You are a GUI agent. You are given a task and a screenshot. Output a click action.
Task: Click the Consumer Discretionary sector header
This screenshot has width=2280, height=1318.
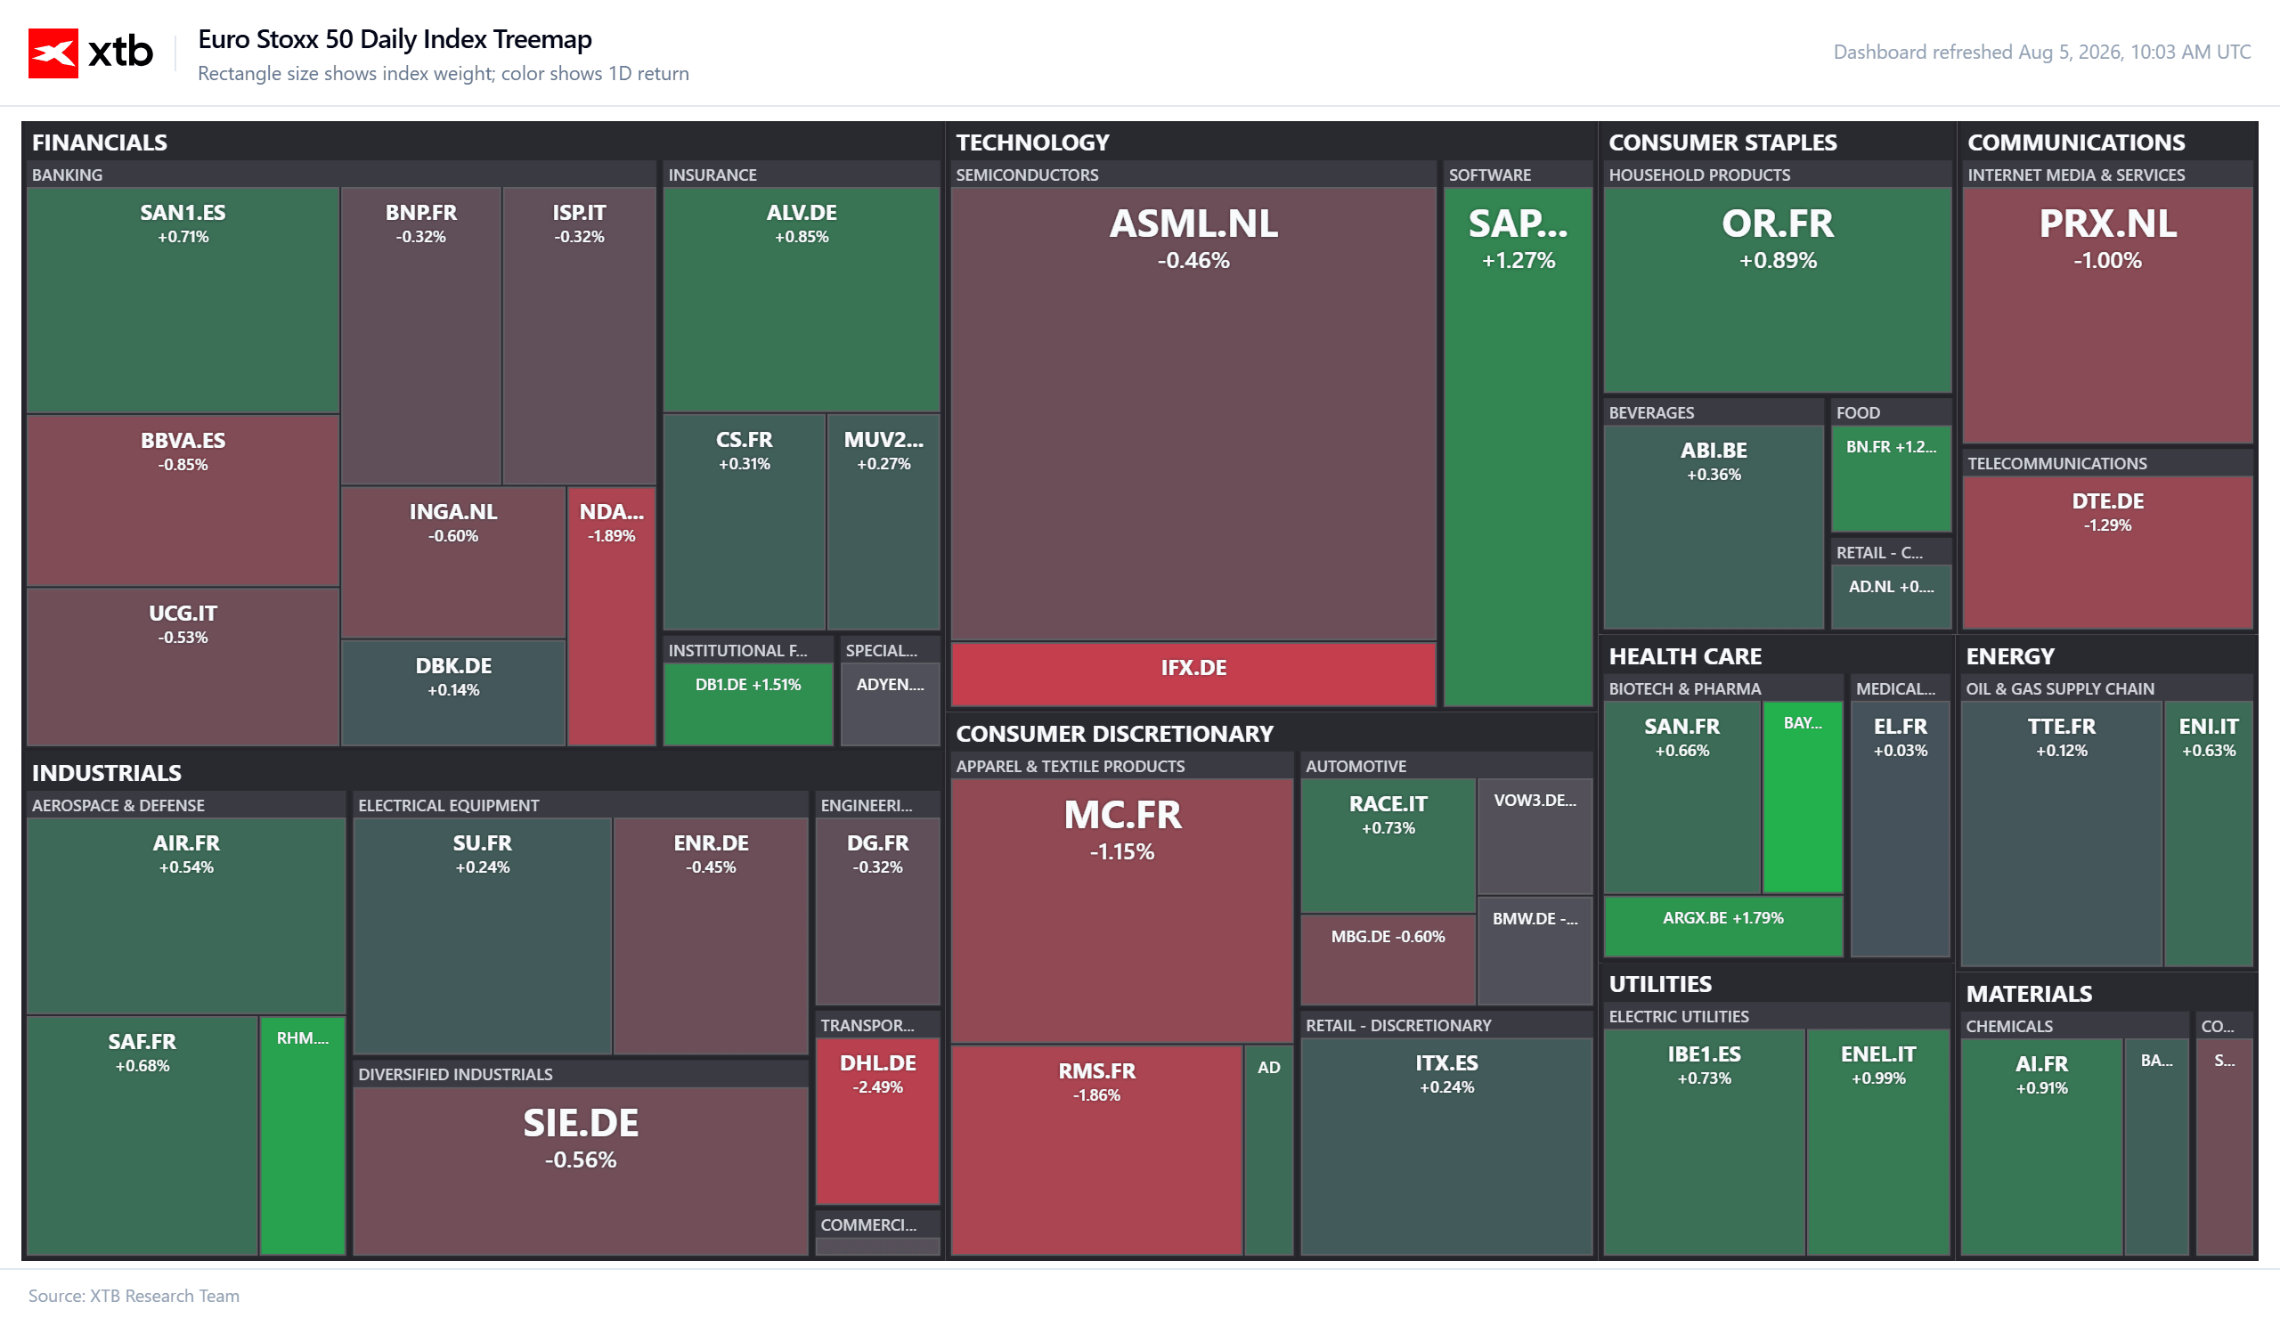[x=1114, y=733]
